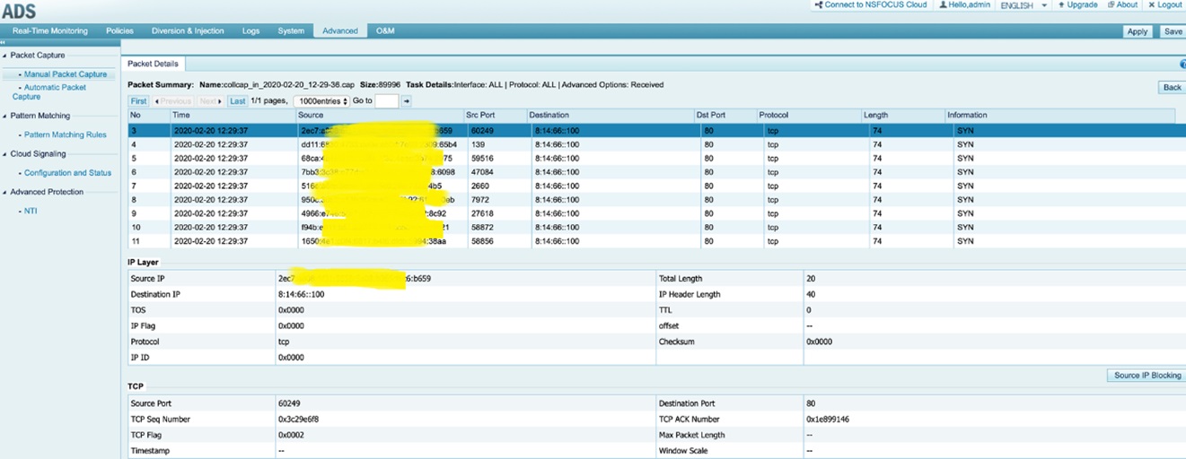The width and height of the screenshot is (1186, 459).
Task: Collapse the Advanced Protection tree section
Action: click(4, 192)
